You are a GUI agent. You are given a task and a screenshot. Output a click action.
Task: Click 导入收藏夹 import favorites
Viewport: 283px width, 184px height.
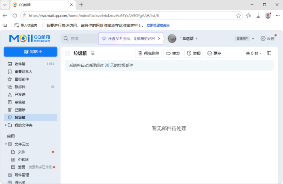pos(26,25)
